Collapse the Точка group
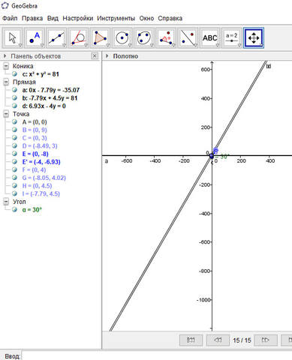This screenshot has height=360, width=292. point(6,114)
